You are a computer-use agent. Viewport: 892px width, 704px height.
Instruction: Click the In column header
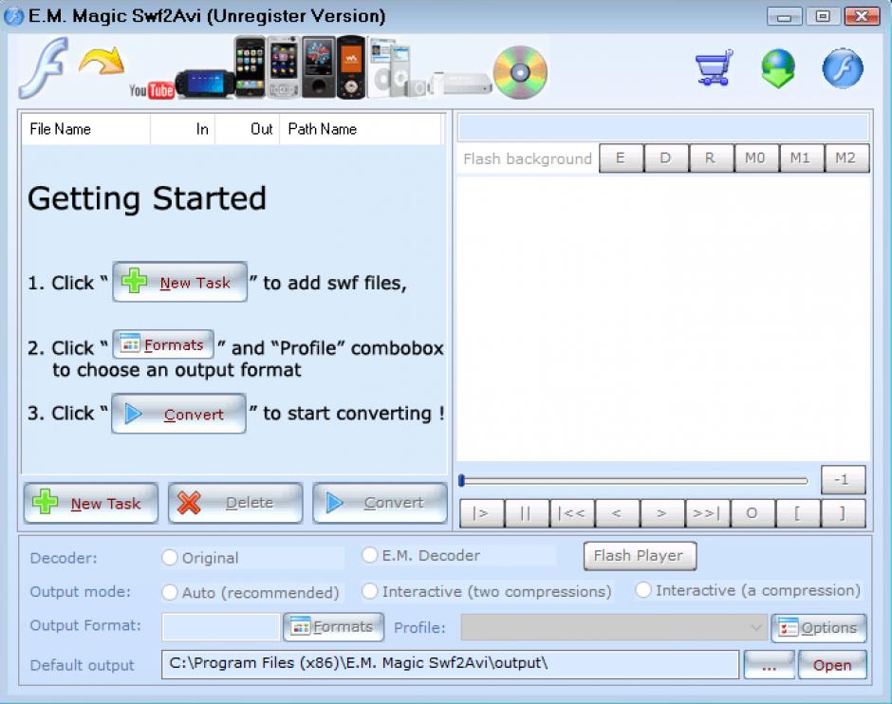[182, 129]
